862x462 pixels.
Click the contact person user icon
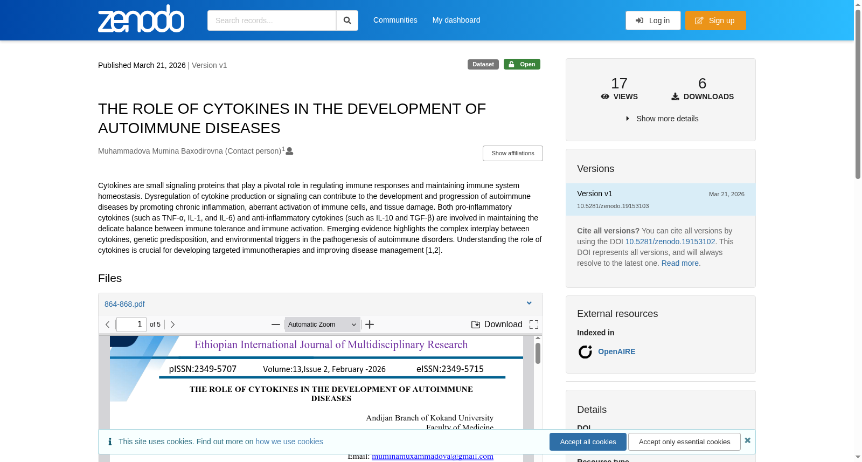pyautogui.click(x=289, y=151)
